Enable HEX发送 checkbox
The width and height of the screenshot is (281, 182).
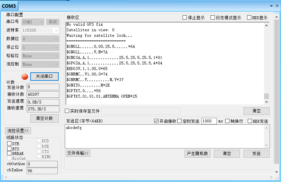click(x=250, y=121)
